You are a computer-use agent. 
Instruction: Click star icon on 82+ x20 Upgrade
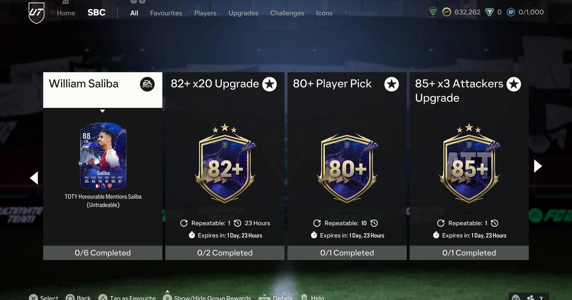270,84
